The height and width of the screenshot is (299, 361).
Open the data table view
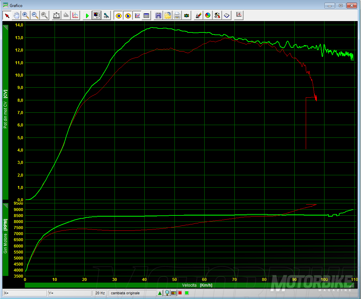(146, 15)
